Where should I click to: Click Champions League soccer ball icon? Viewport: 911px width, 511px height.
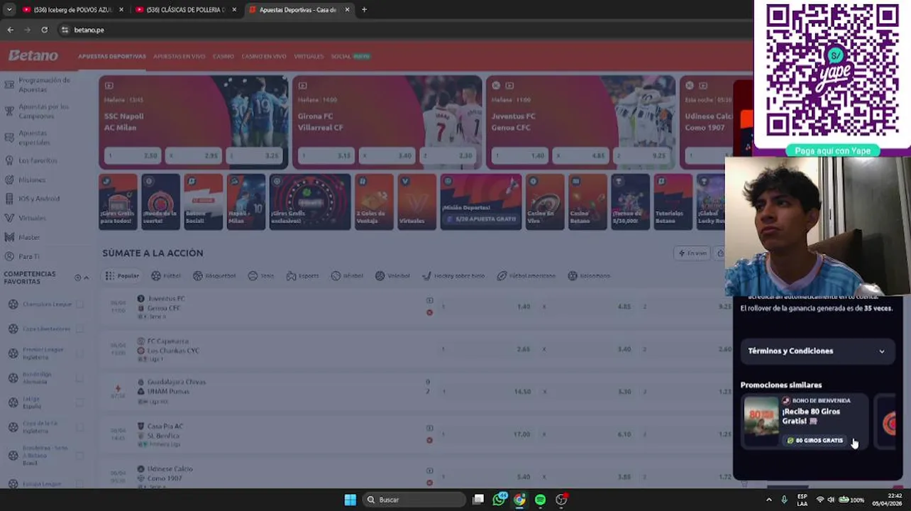click(x=13, y=304)
